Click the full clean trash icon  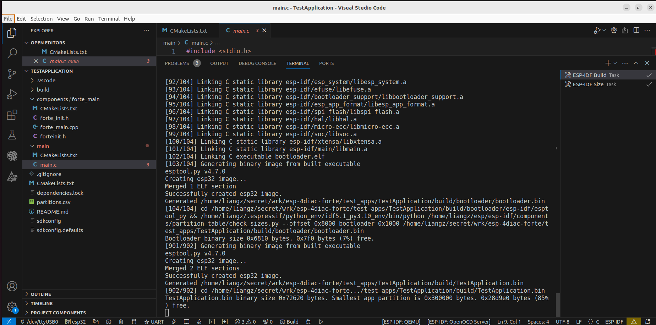tap(121, 321)
